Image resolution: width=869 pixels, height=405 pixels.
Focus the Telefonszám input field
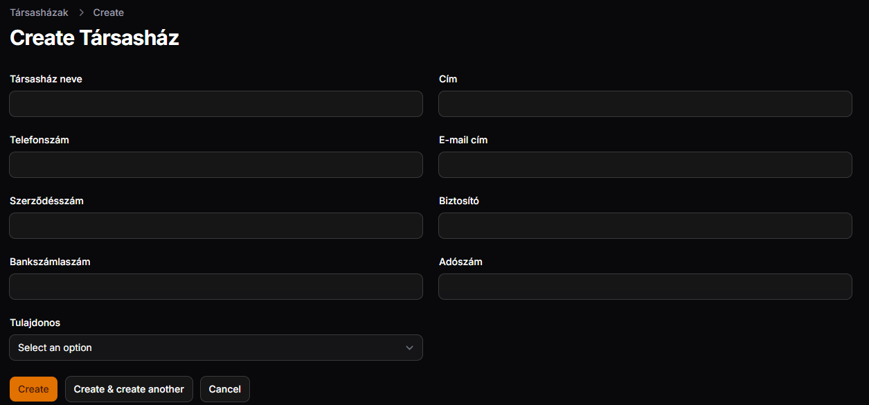[x=216, y=165]
